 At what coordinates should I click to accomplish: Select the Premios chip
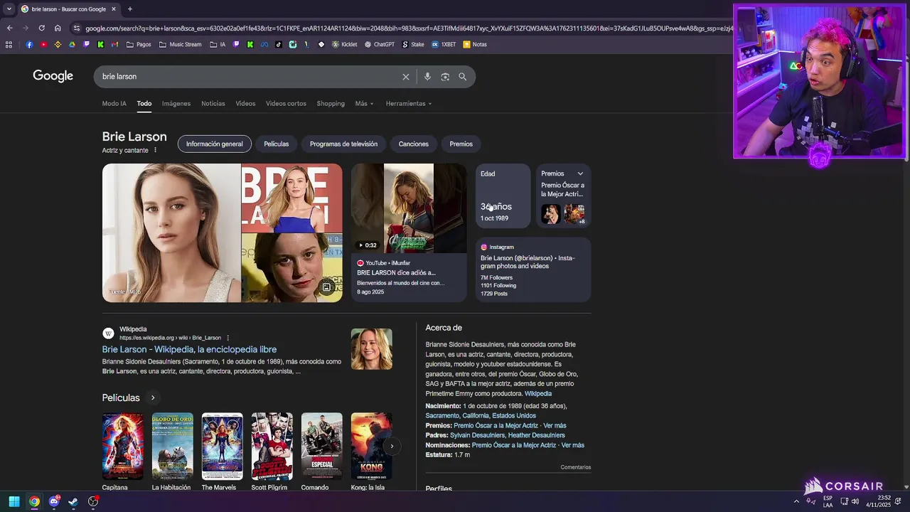[461, 144]
